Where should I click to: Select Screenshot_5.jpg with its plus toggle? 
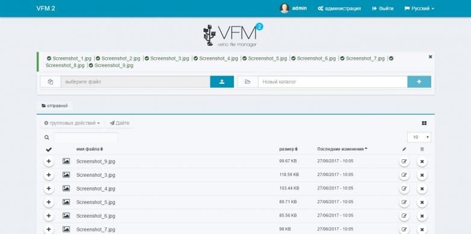[49, 202]
